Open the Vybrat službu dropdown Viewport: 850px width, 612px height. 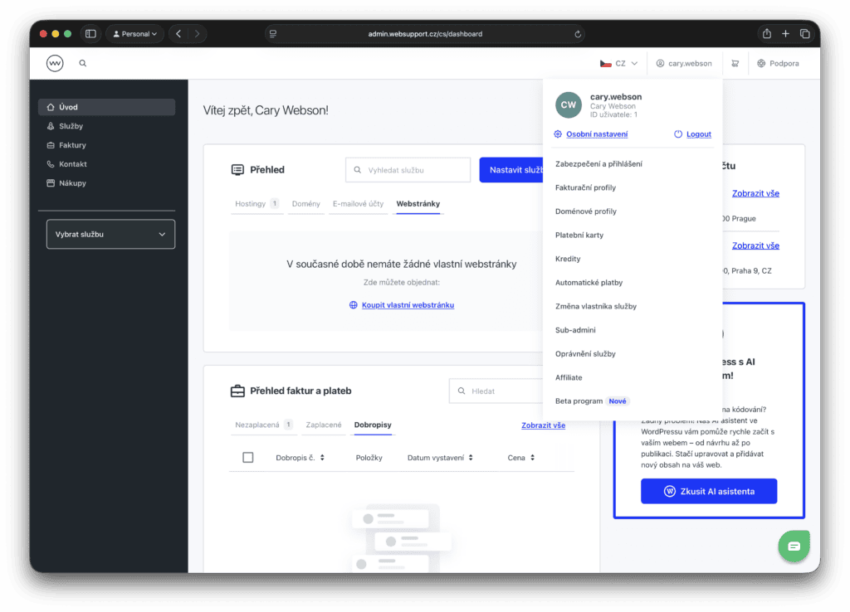click(110, 234)
